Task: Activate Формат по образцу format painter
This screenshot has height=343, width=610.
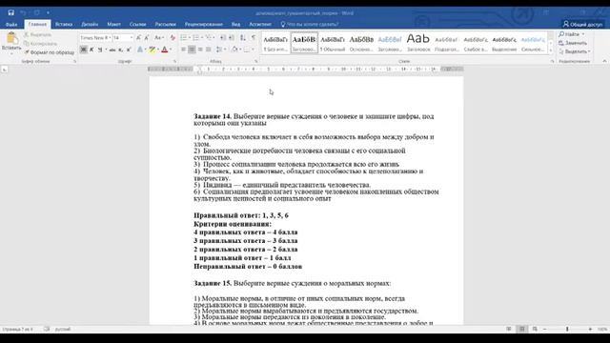Action: point(49,52)
